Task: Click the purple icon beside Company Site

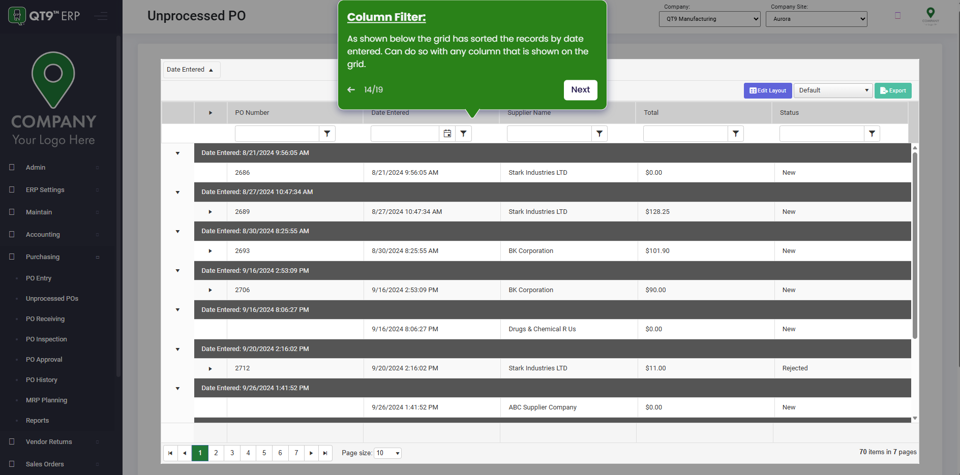Action: [x=898, y=16]
